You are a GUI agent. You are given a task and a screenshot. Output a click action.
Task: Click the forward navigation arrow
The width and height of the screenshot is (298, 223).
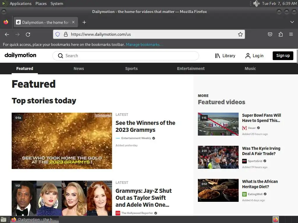(17, 34)
